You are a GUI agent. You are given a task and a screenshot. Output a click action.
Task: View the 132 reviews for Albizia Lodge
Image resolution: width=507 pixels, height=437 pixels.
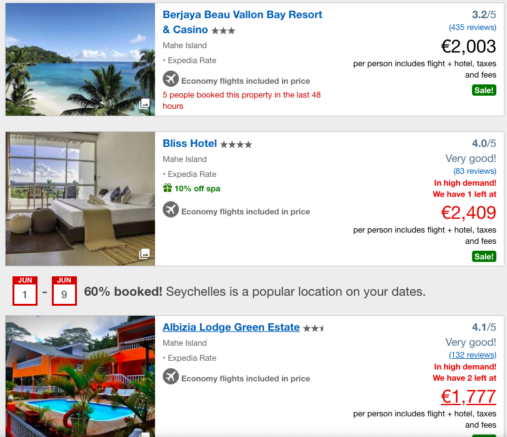tap(473, 355)
